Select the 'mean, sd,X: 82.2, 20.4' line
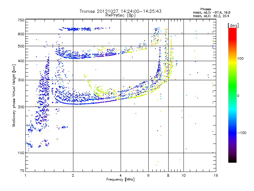The image size is (254, 191). coord(211,16)
